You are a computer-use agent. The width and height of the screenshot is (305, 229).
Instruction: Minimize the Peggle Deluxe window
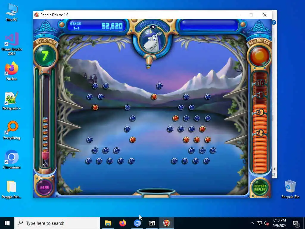coord(237,15)
